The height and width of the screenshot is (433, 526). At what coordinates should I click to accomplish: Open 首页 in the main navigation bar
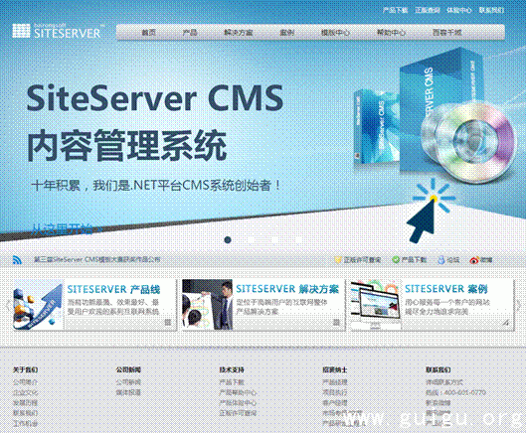pos(149,33)
